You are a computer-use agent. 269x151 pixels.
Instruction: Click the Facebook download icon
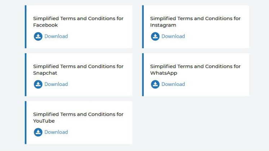coord(38,36)
